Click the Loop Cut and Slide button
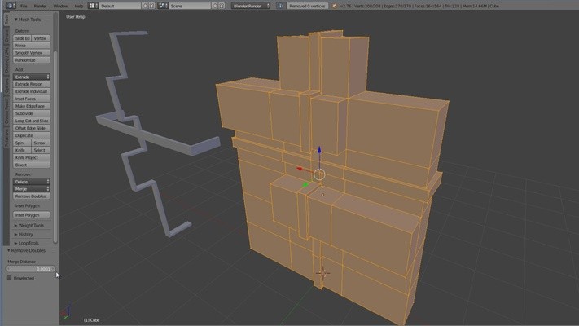Viewport: 579px width, 326px height. click(32, 121)
